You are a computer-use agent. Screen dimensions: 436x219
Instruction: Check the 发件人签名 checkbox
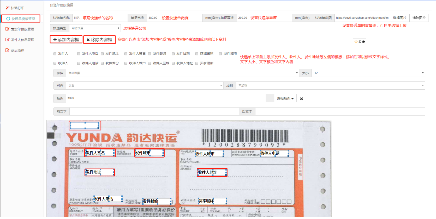click(126, 54)
